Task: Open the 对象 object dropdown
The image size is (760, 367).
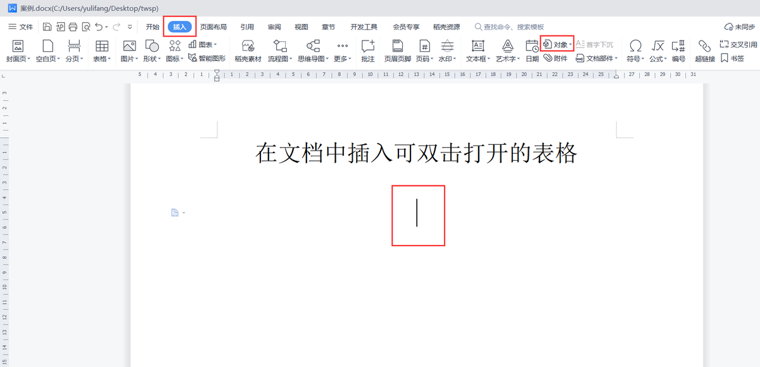Action: (557, 44)
